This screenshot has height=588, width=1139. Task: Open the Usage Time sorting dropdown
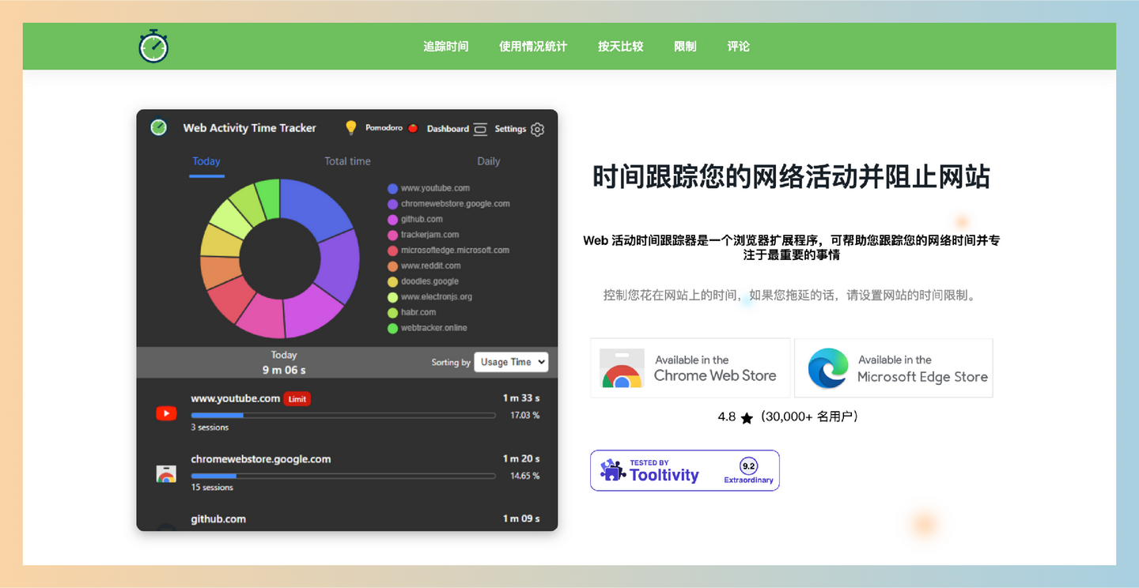pos(510,362)
